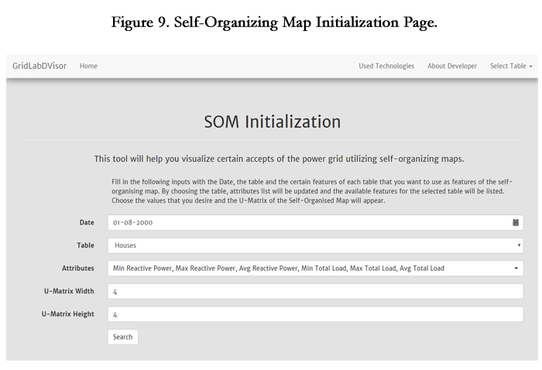Click the Date input field

point(315,222)
